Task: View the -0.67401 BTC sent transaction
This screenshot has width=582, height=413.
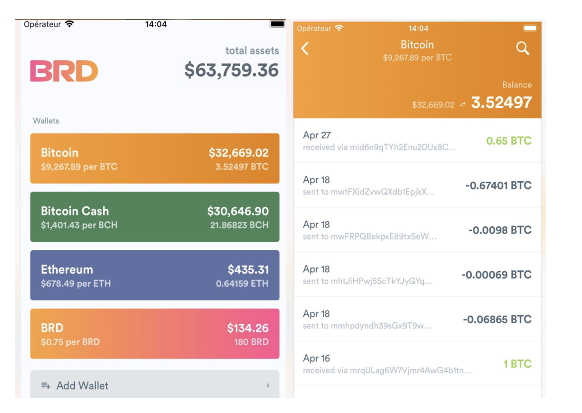Action: point(417,185)
